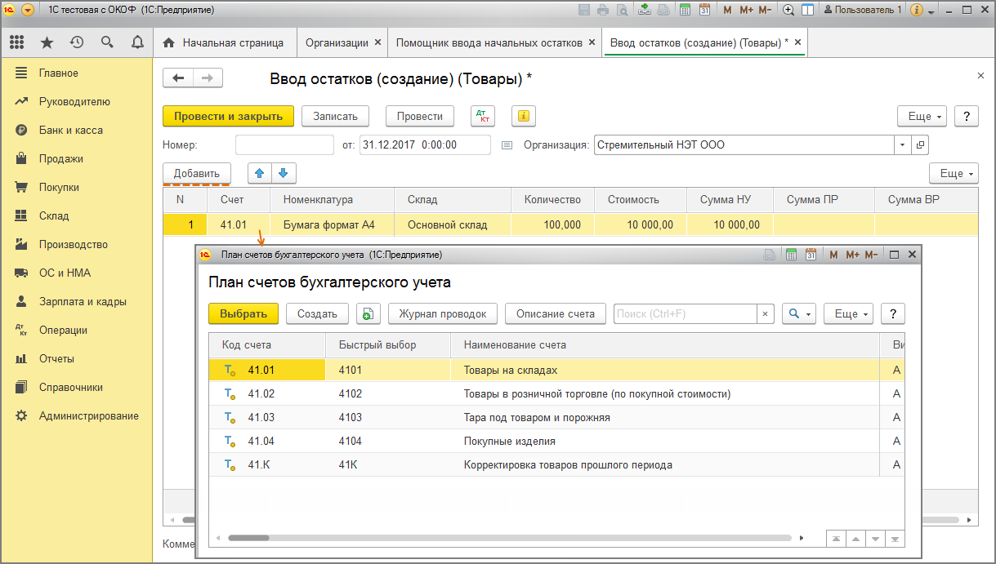Click the date picker icon beside date
The height and width of the screenshot is (564, 996).
point(507,145)
